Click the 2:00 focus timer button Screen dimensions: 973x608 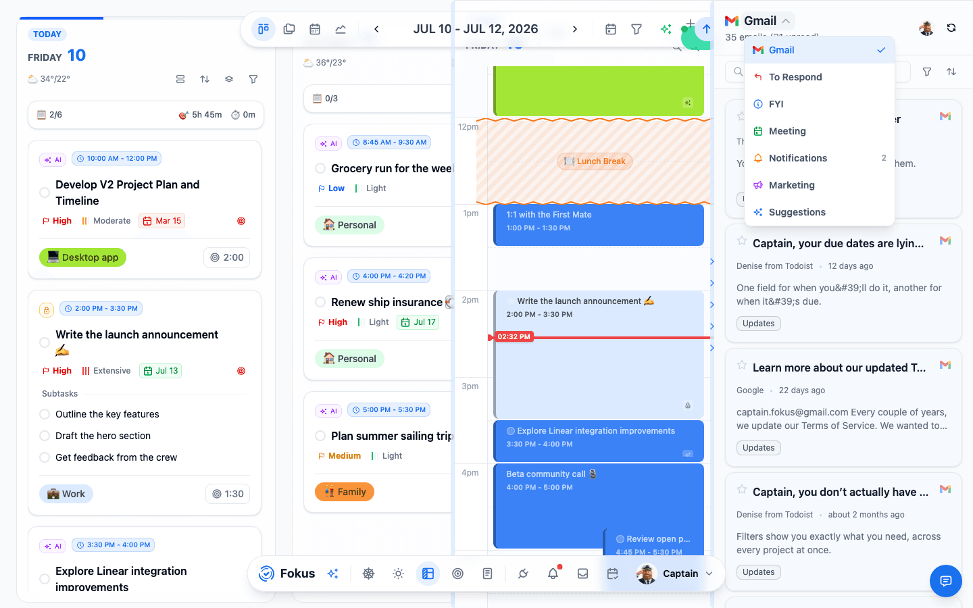(x=226, y=257)
